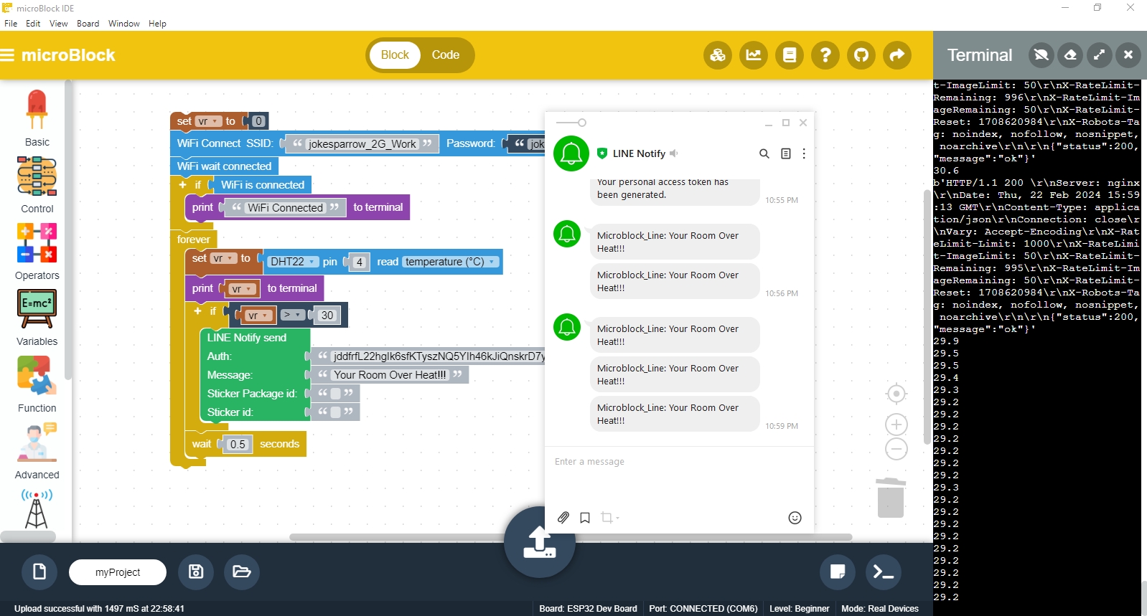Open the temperature (°C) read dropdown
The height and width of the screenshot is (616, 1147).
(x=450, y=262)
